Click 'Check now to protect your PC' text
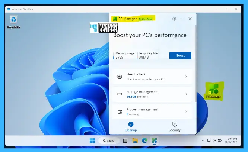Screen dimensions: 248x152 pos(146,79)
